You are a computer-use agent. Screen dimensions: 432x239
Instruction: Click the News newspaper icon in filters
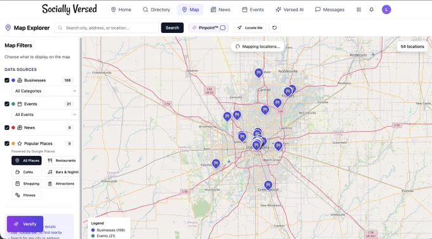click(20, 127)
